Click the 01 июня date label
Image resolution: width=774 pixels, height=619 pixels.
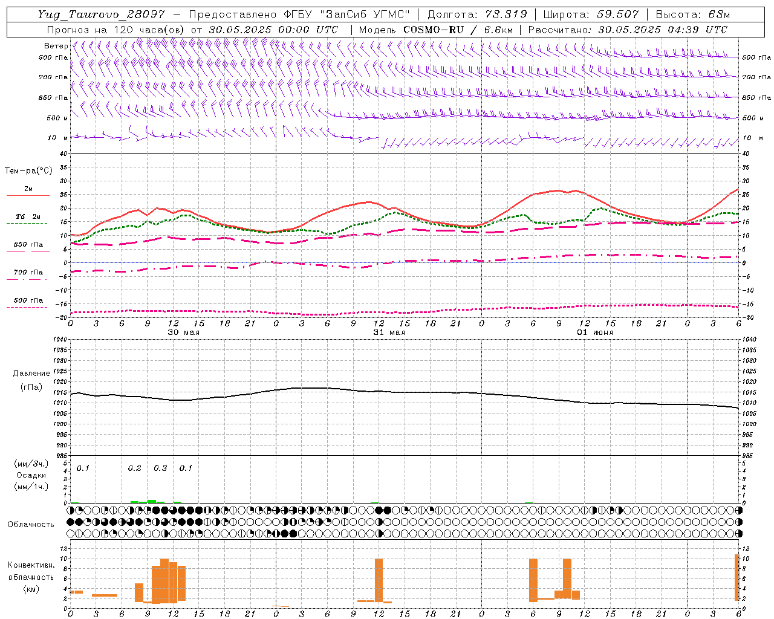click(x=594, y=332)
